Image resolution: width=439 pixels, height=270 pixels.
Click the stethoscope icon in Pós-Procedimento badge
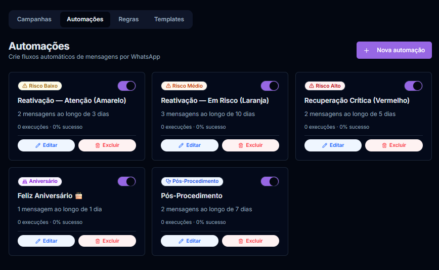tap(168, 181)
